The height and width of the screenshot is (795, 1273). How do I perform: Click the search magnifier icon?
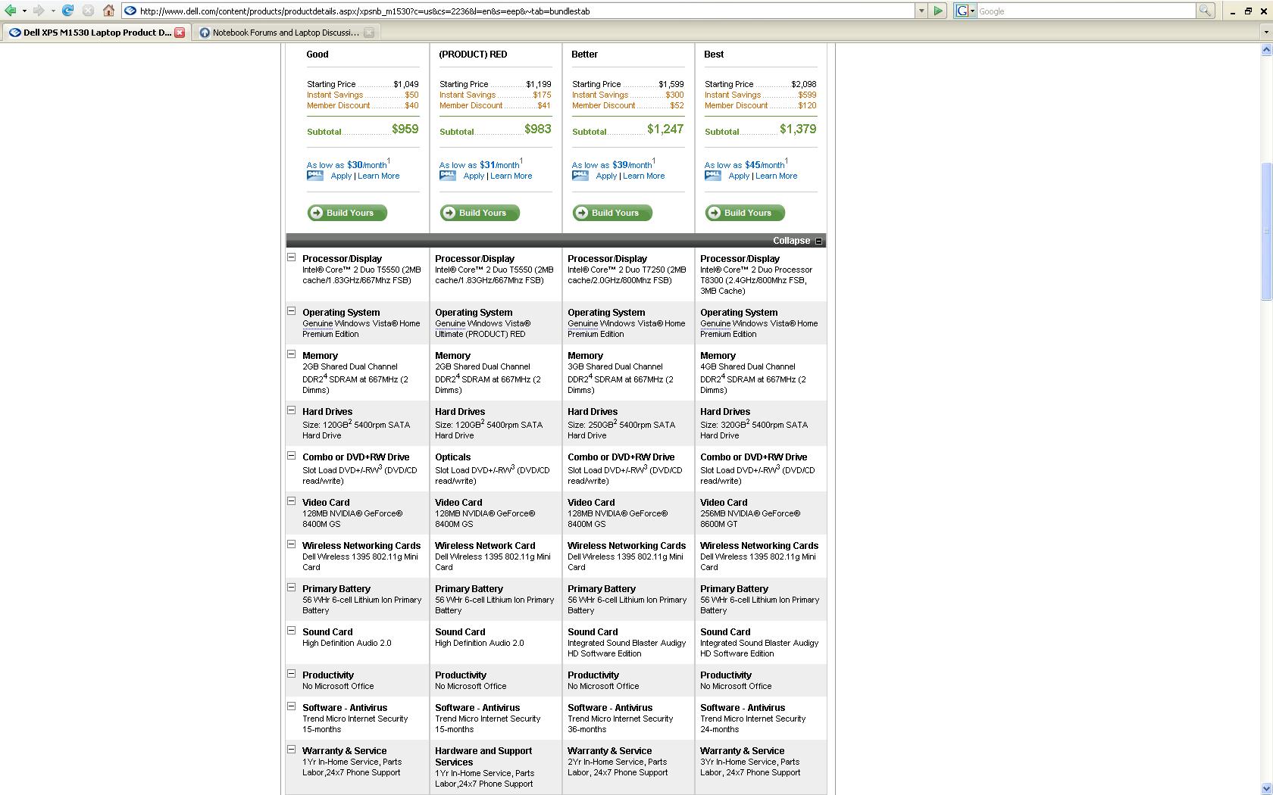[x=1205, y=11]
